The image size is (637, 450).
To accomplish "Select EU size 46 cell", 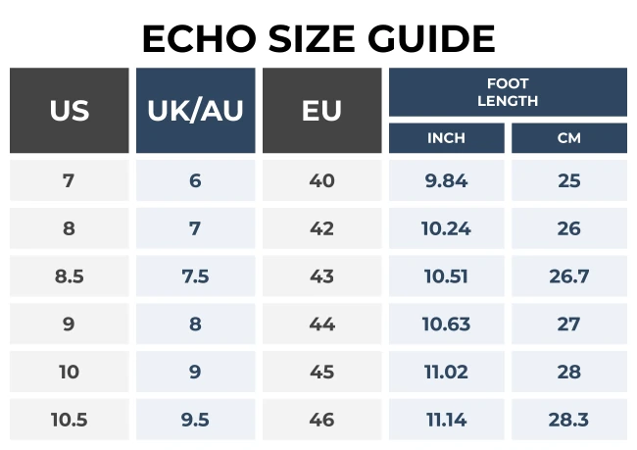I will pyautogui.click(x=321, y=420).
